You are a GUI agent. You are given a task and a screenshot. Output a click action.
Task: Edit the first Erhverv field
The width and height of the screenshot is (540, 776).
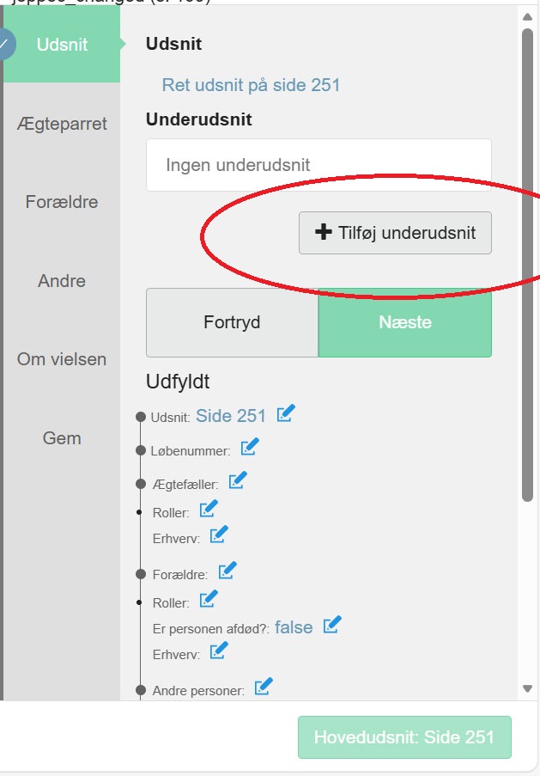218,535
